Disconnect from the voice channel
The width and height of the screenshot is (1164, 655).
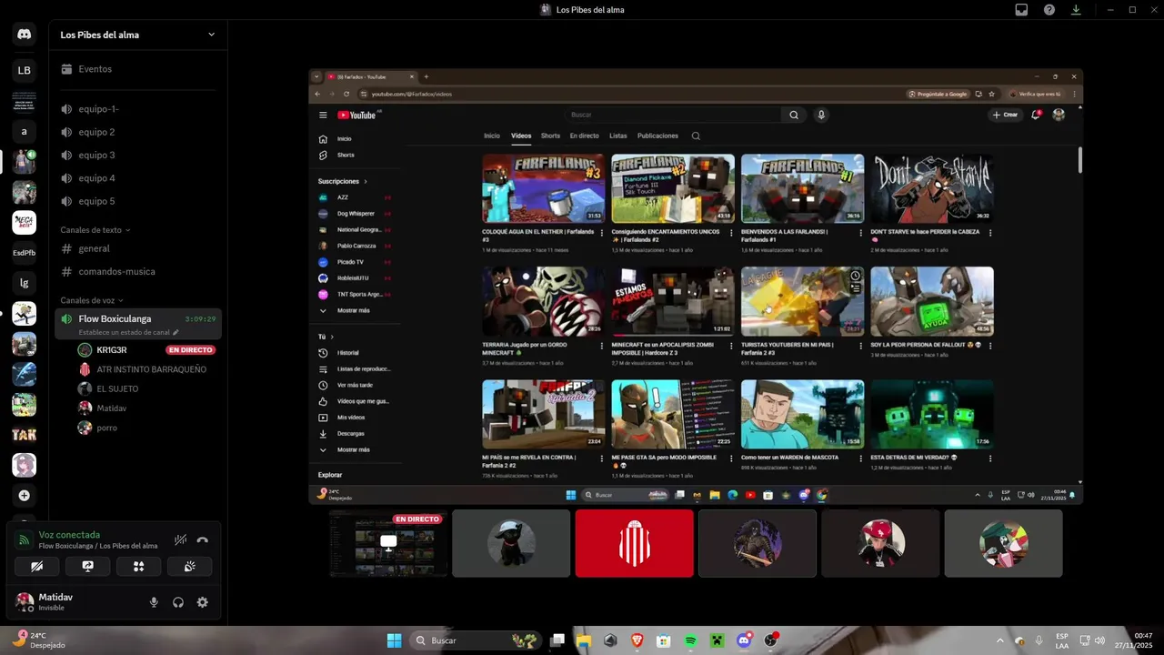(x=202, y=540)
